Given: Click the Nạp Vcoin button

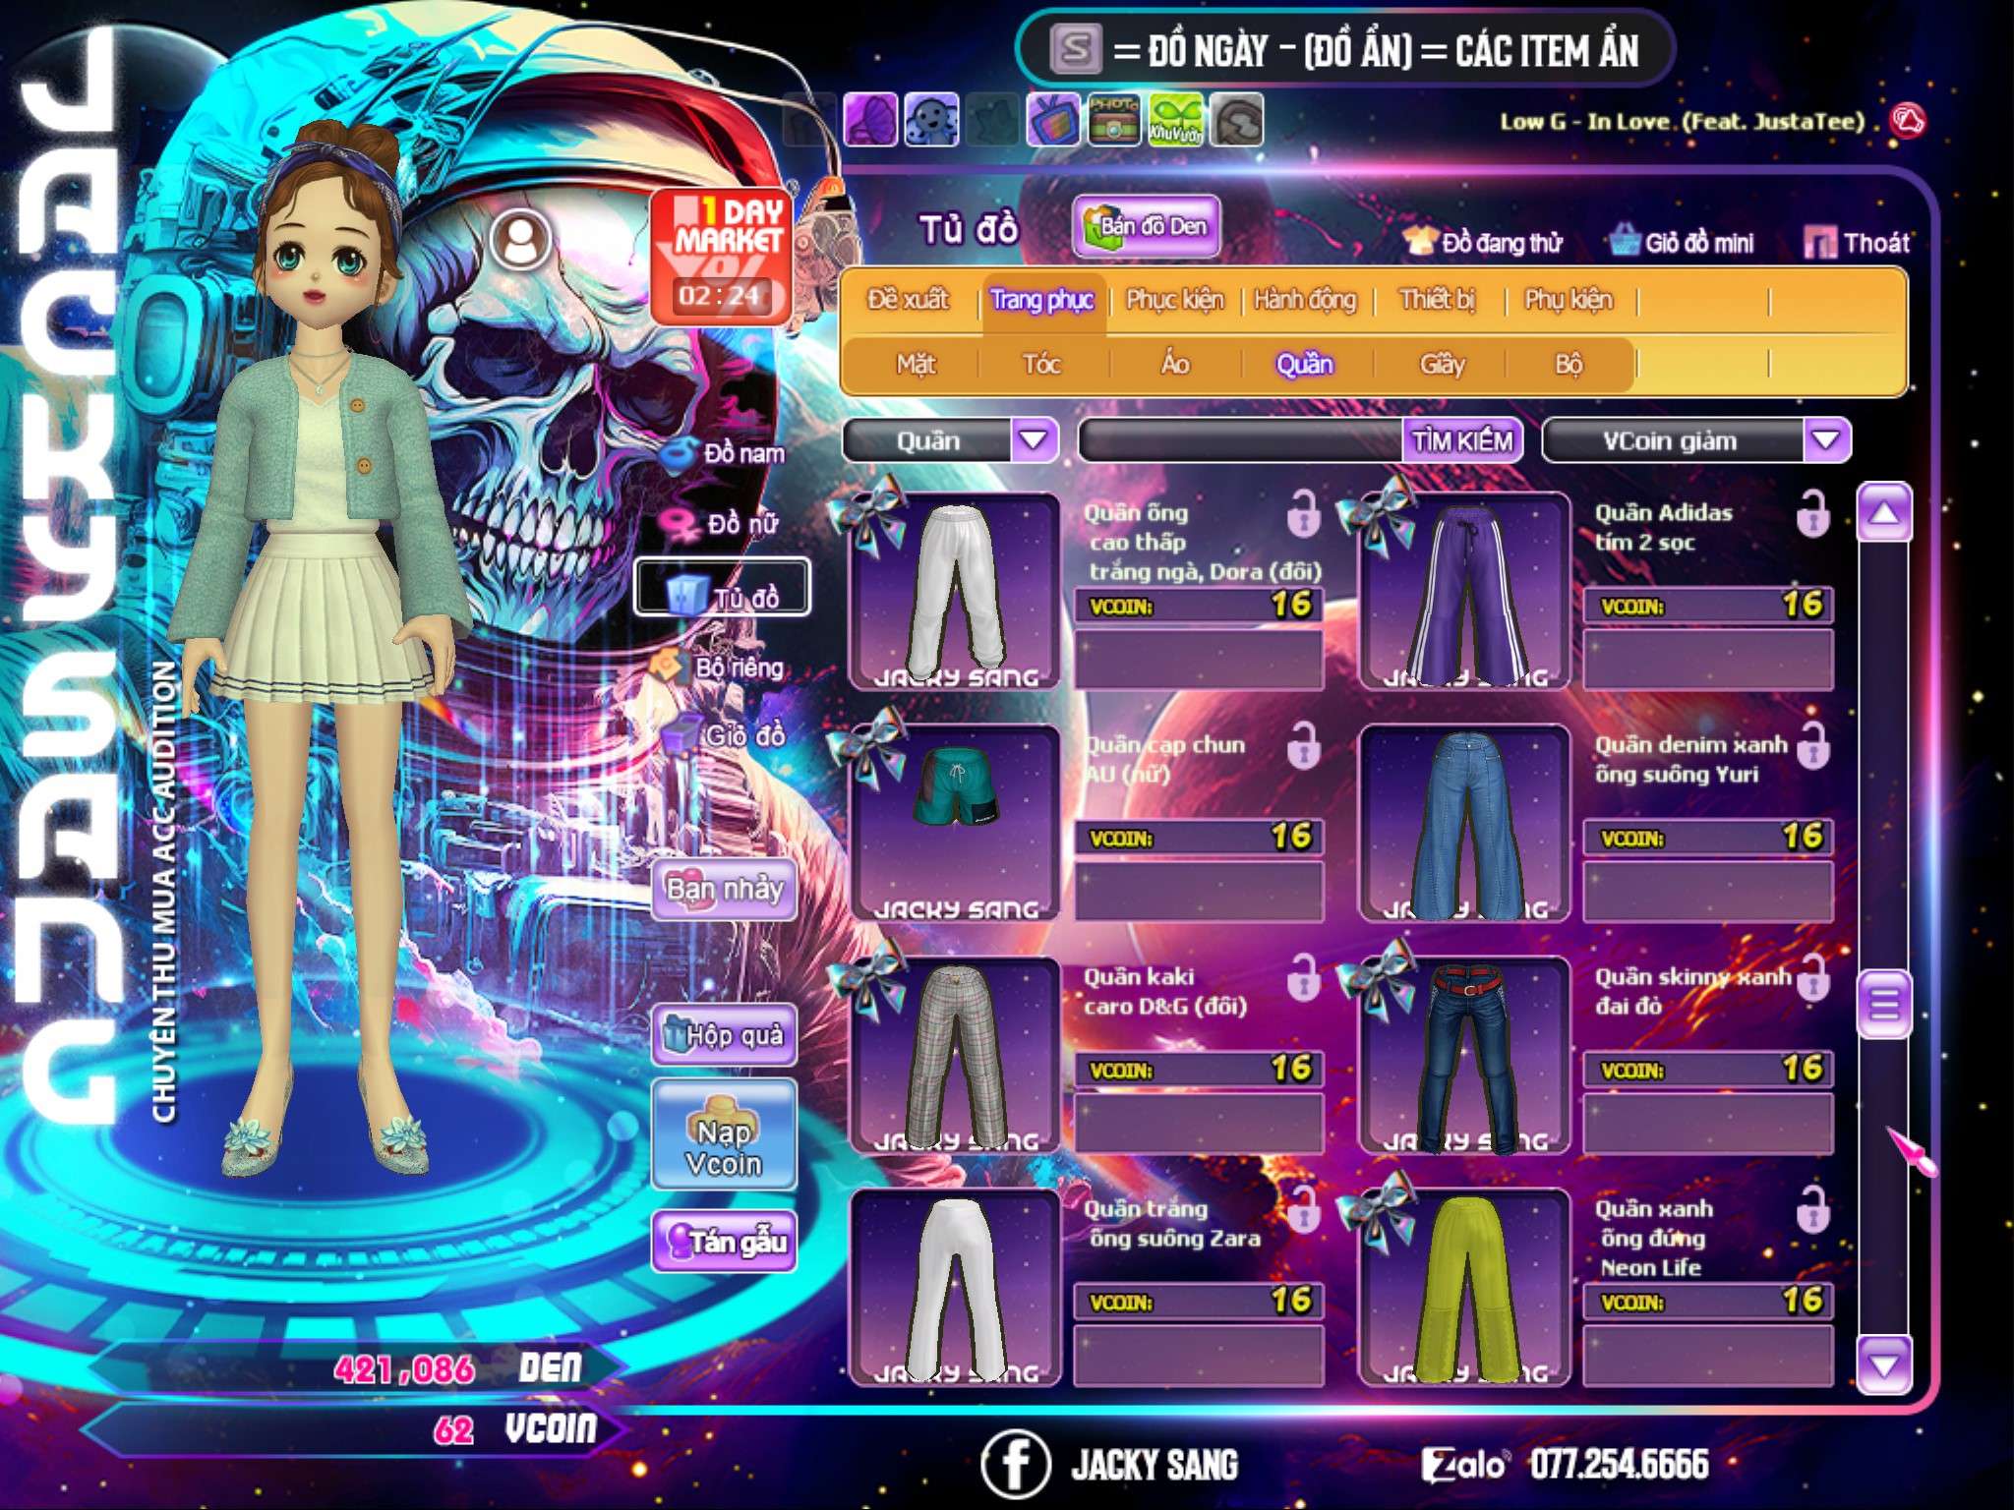Looking at the screenshot, I should pos(724,1135).
